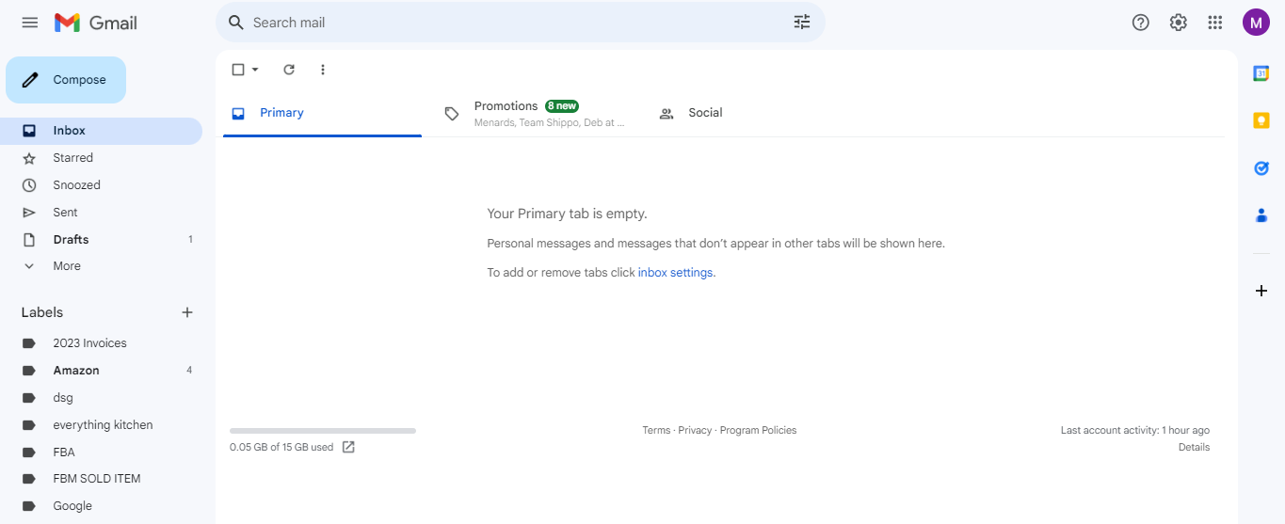Open the Sent folder
Screen dimensions: 1285x524
coord(102,213)
